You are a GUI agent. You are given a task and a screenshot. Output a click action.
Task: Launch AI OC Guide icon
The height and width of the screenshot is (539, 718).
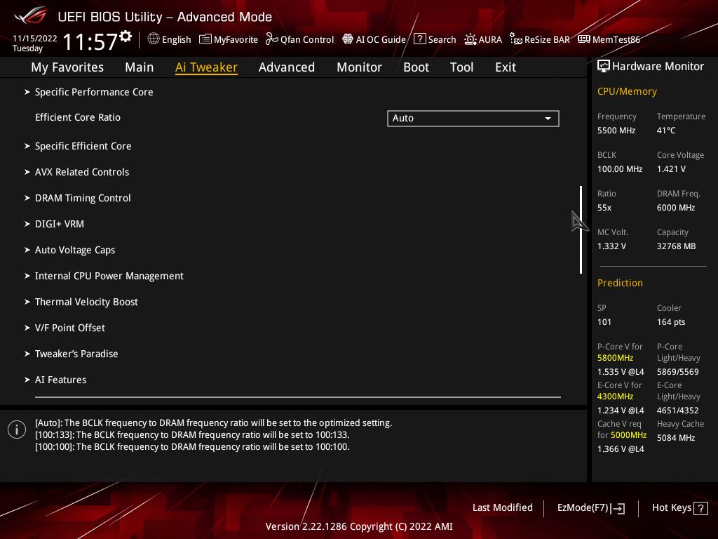348,39
